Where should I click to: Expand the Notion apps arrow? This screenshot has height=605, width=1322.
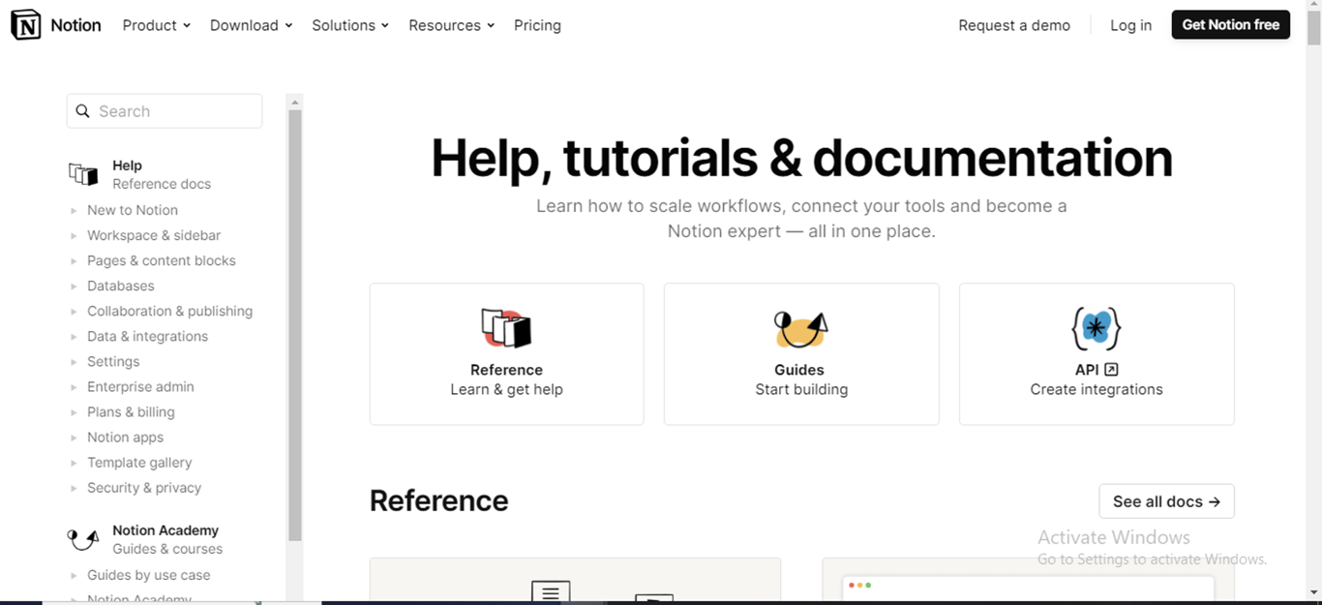(x=74, y=438)
